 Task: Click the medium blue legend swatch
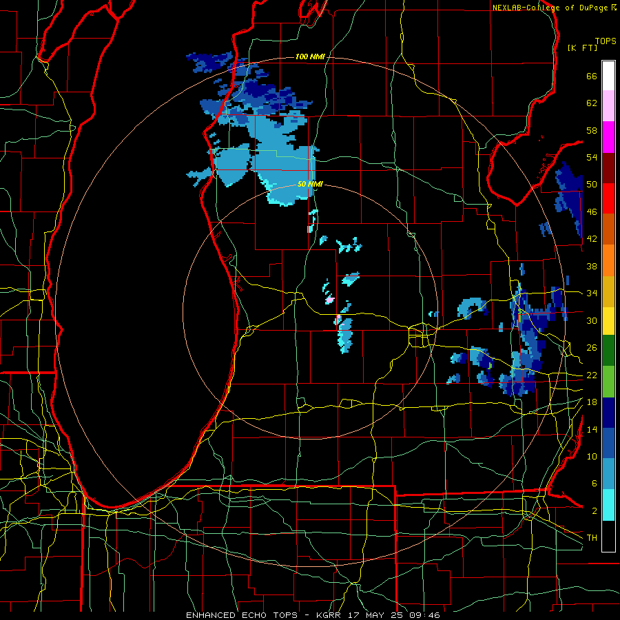coord(608,443)
